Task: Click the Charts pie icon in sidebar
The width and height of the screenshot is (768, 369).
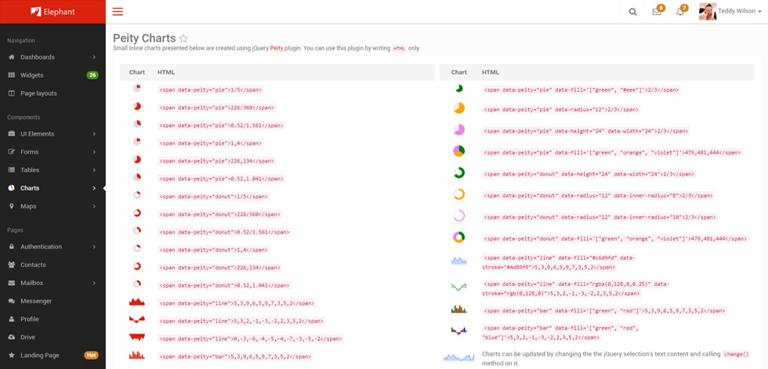Action: click(x=12, y=188)
